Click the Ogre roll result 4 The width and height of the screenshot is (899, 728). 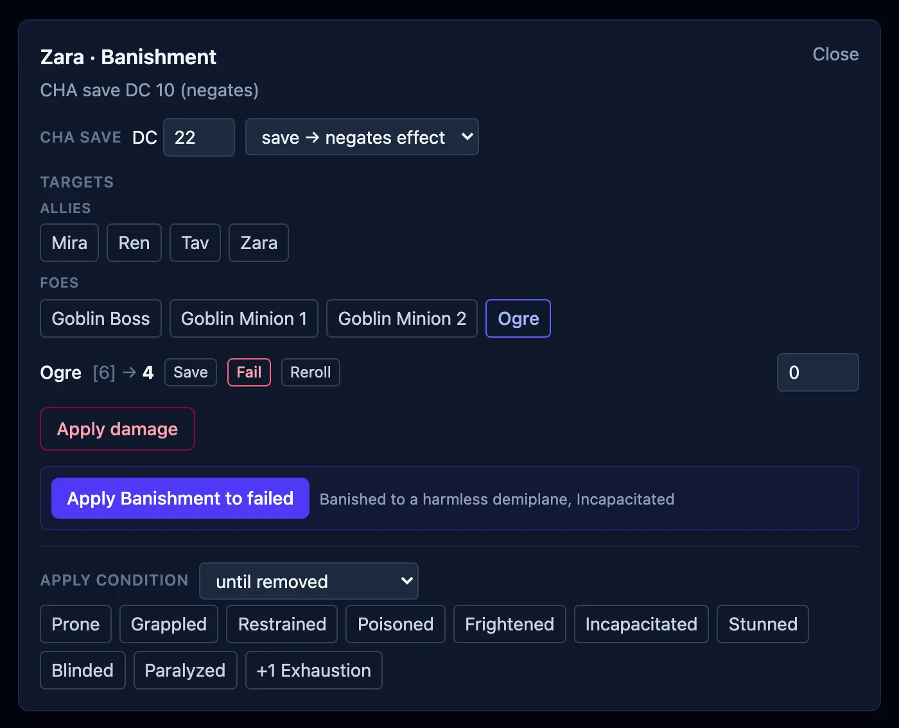pyautogui.click(x=148, y=372)
